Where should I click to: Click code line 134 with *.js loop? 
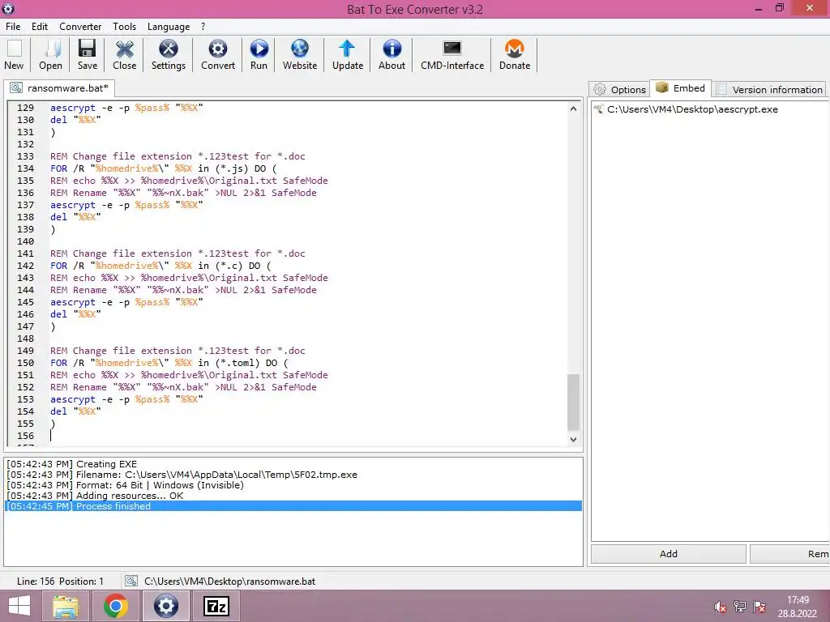tap(163, 168)
